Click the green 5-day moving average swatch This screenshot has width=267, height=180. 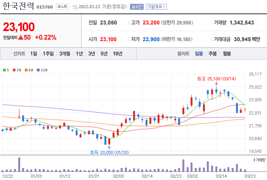(4, 70)
